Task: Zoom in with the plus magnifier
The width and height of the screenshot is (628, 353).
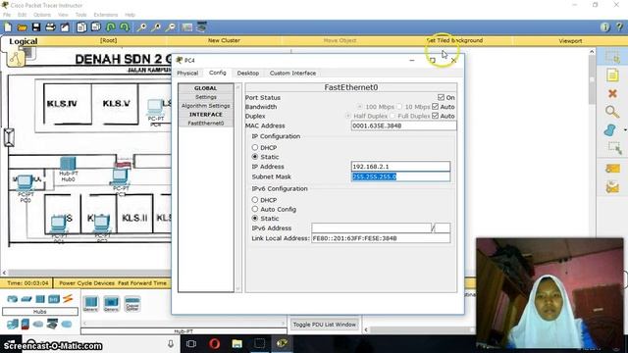Action: click(x=141, y=27)
